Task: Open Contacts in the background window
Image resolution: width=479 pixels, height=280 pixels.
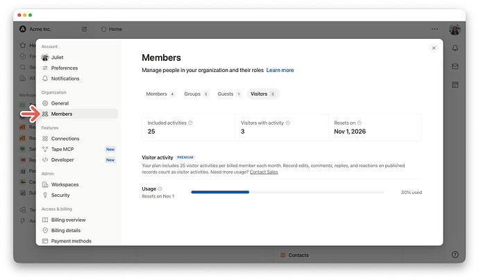Action: 295,255
